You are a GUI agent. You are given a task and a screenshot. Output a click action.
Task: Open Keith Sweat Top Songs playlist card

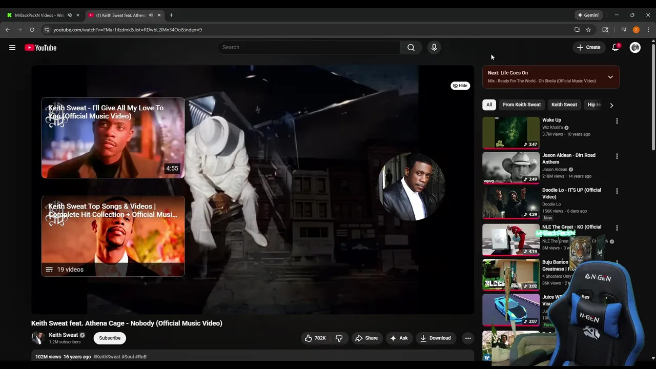113,236
